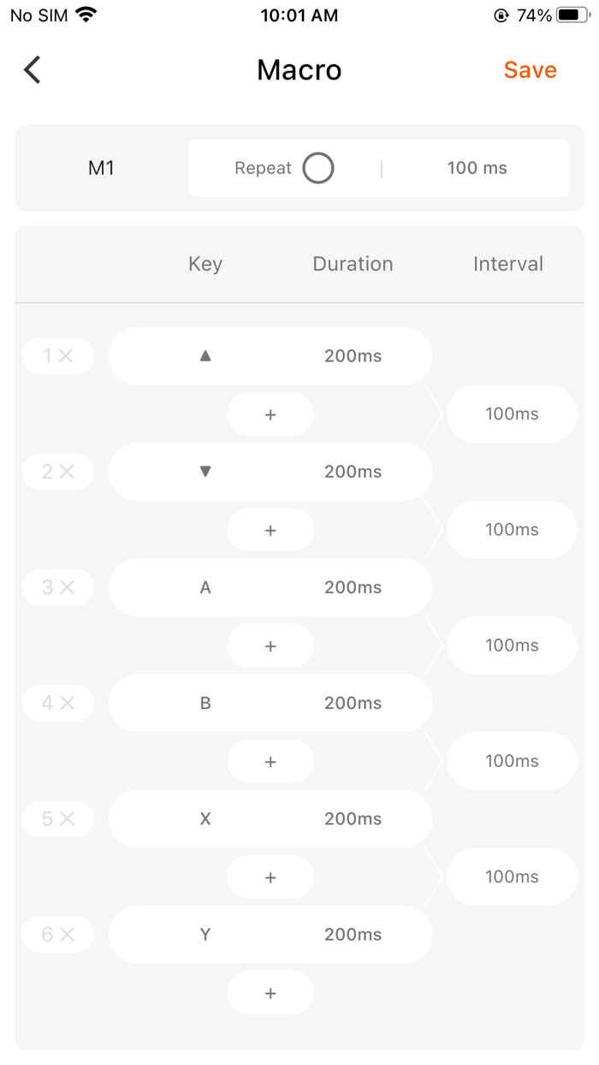599x1065 pixels.
Task: Toggle the Repeat radio circle
Action: (318, 168)
